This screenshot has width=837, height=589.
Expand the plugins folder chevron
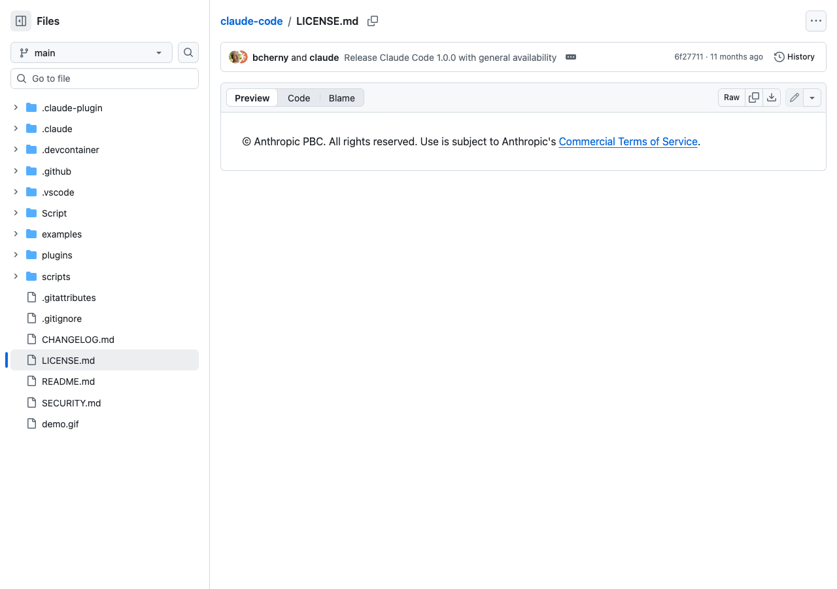click(x=16, y=255)
